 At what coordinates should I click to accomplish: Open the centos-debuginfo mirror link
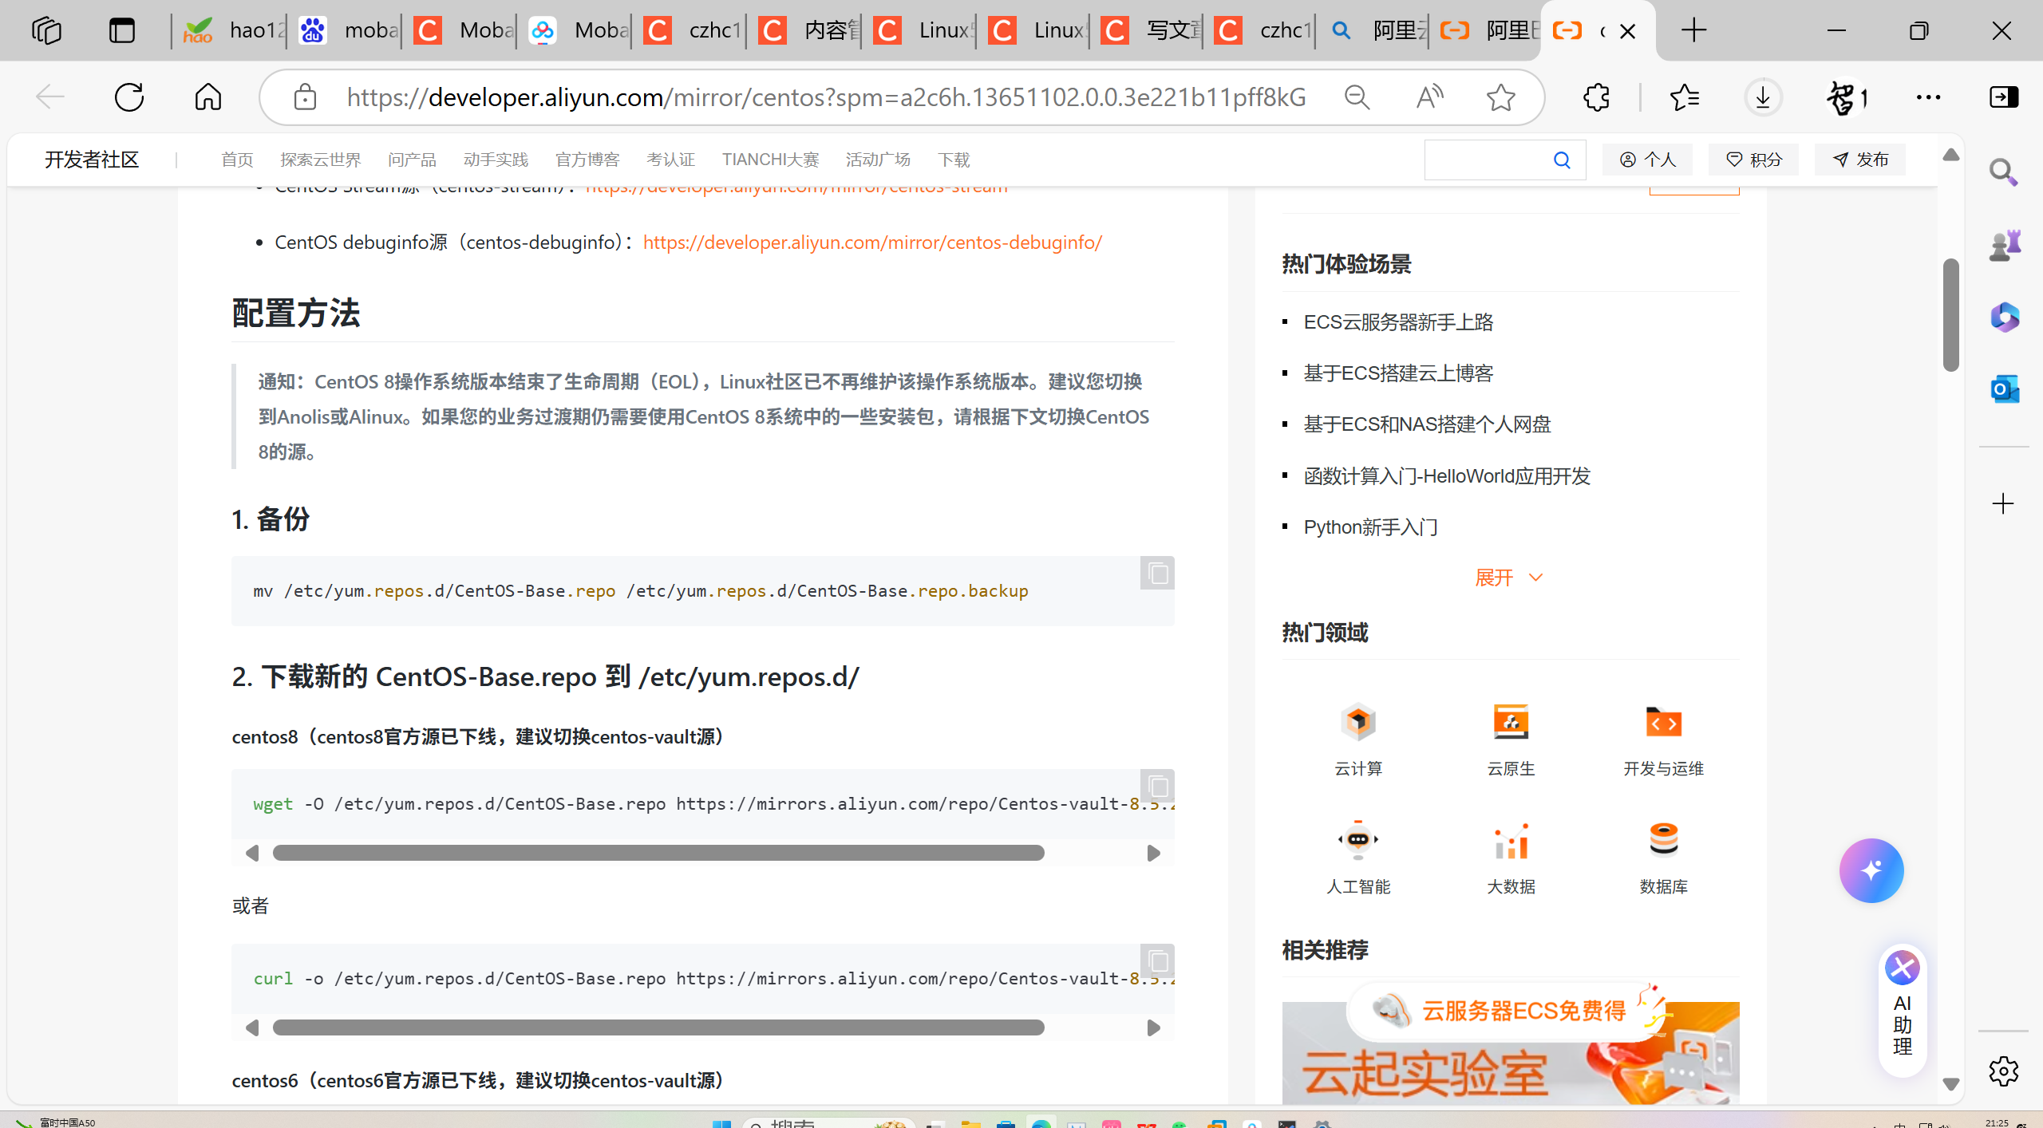[871, 243]
